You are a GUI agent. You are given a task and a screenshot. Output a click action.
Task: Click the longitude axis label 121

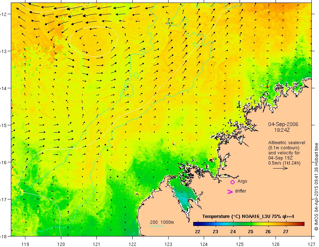[97, 244]
